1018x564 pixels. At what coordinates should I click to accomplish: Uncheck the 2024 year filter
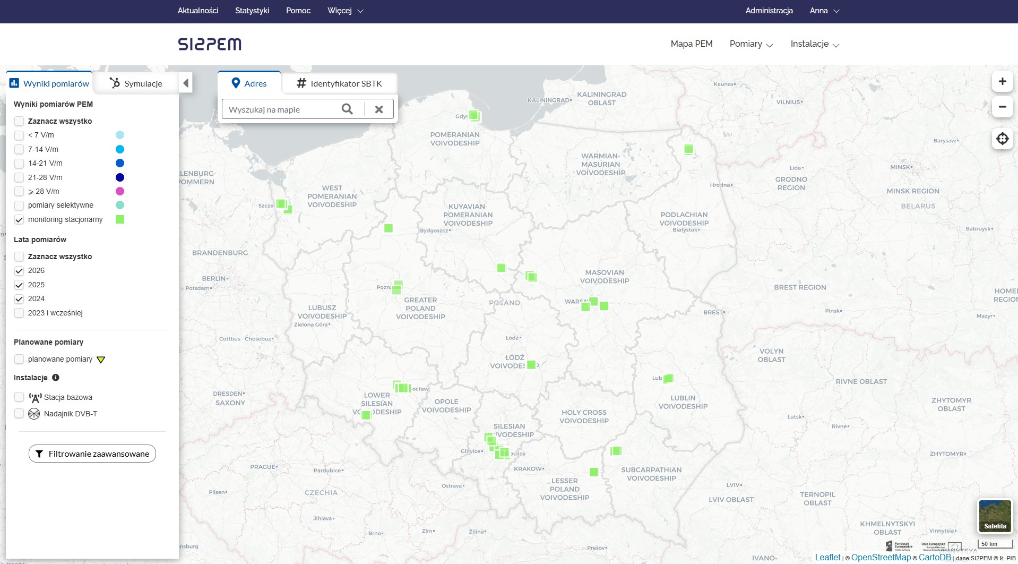(19, 298)
